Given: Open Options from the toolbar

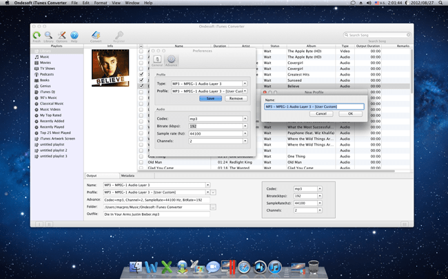Looking at the screenshot, I should (x=62, y=35).
